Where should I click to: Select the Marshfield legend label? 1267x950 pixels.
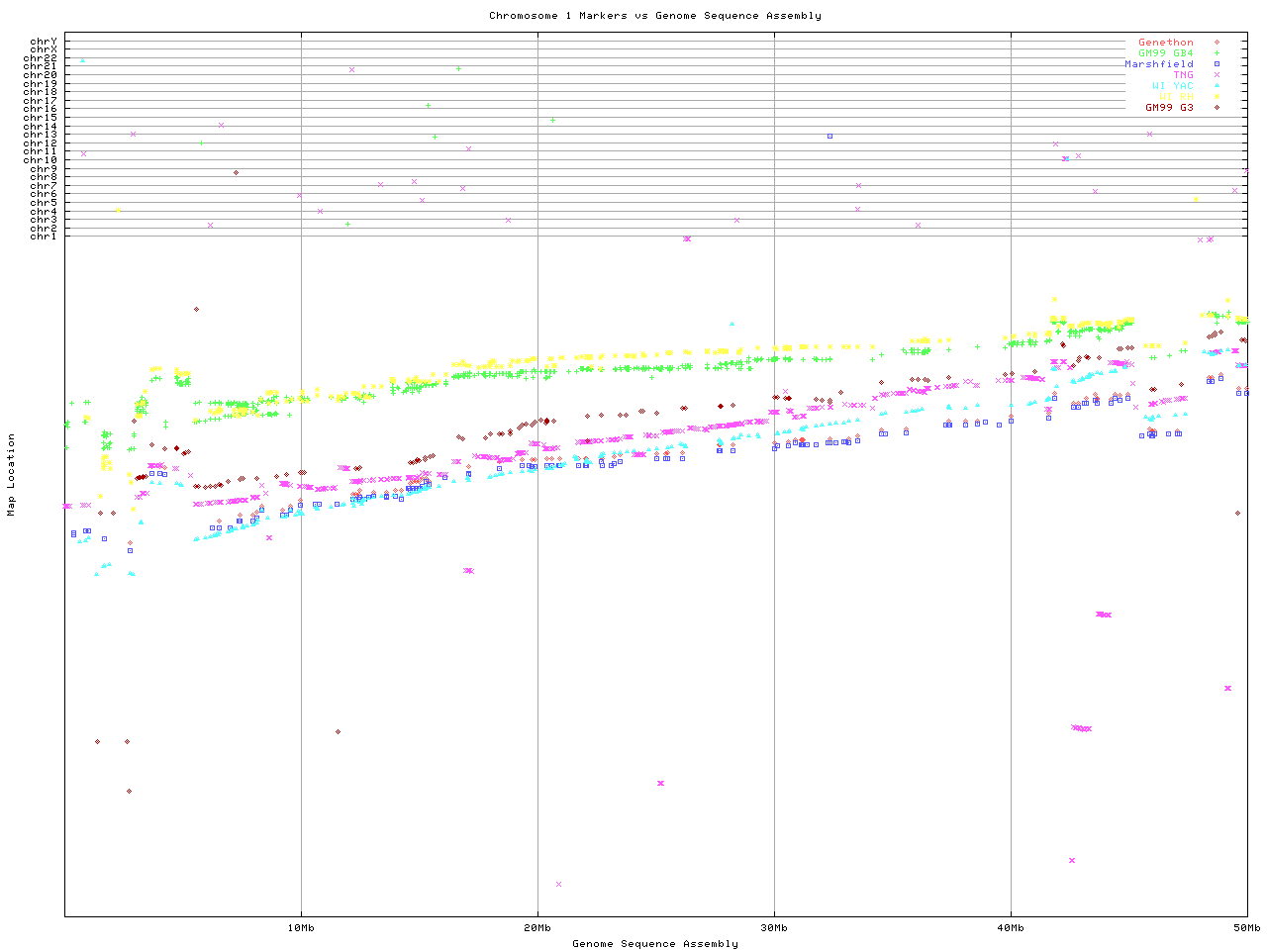[x=1159, y=64]
